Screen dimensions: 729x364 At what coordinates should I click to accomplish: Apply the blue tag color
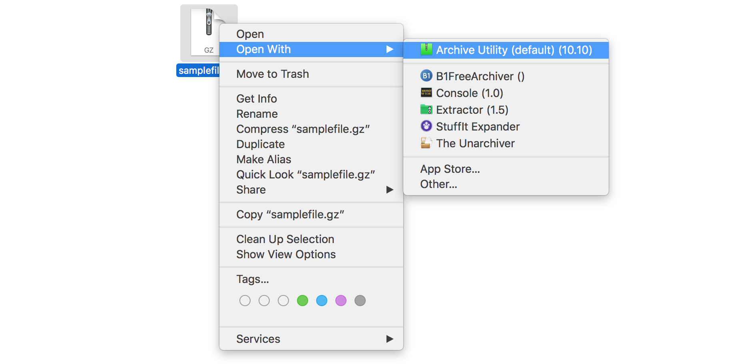click(x=322, y=301)
